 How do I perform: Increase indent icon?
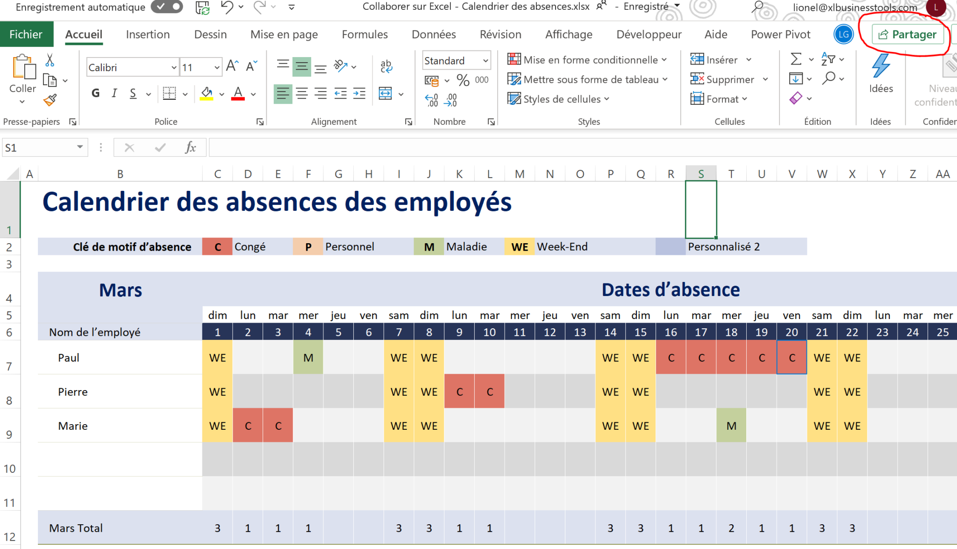coord(359,94)
